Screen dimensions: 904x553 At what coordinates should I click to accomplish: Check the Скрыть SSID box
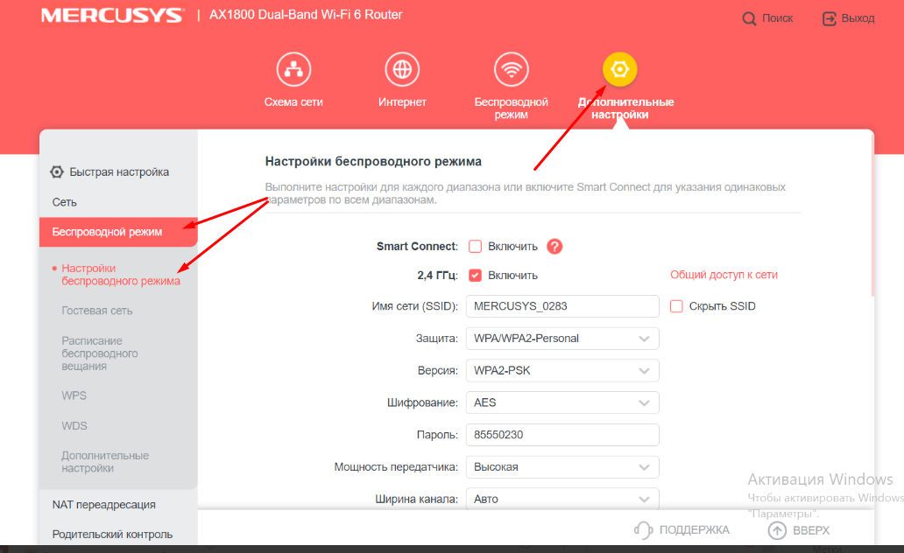(676, 306)
